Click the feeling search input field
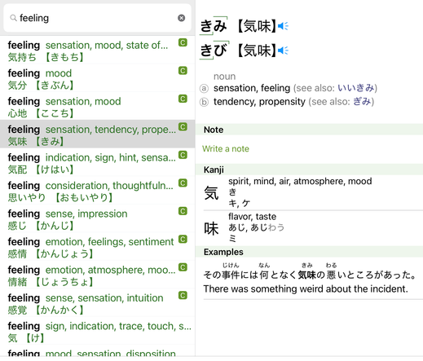 pos(97,18)
